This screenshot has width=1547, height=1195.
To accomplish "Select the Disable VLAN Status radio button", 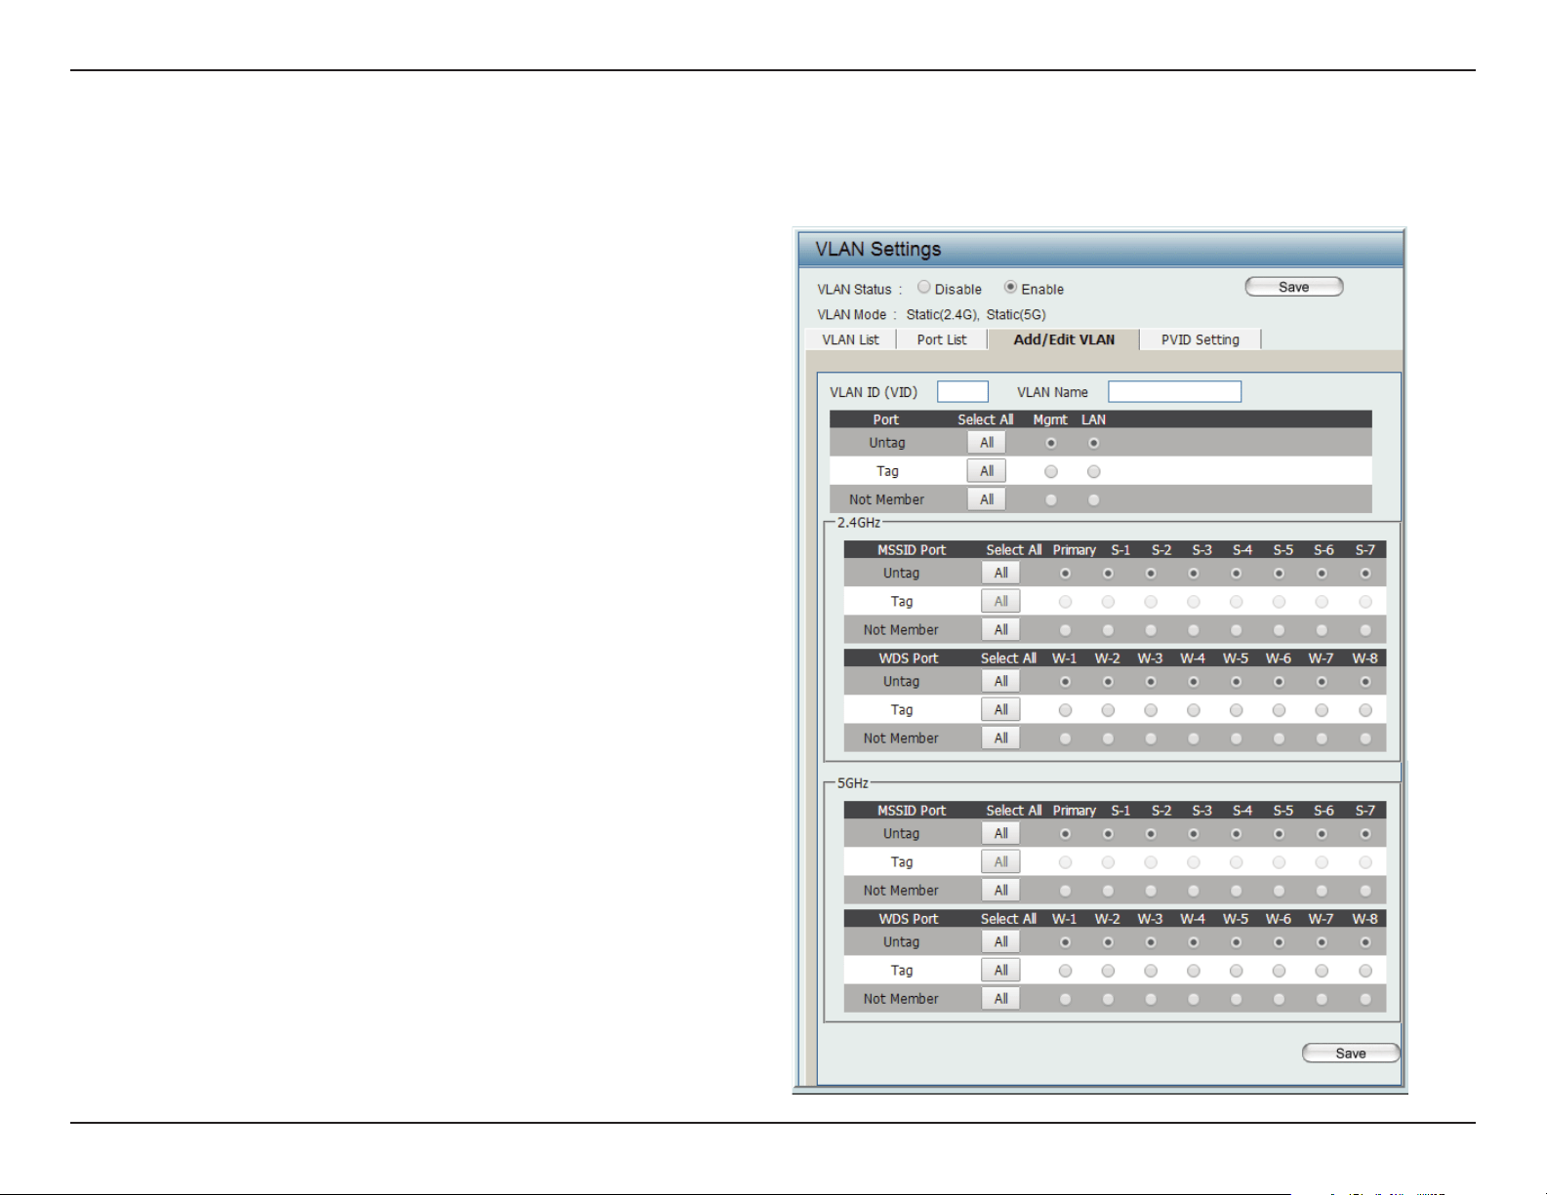I will pyautogui.click(x=923, y=288).
